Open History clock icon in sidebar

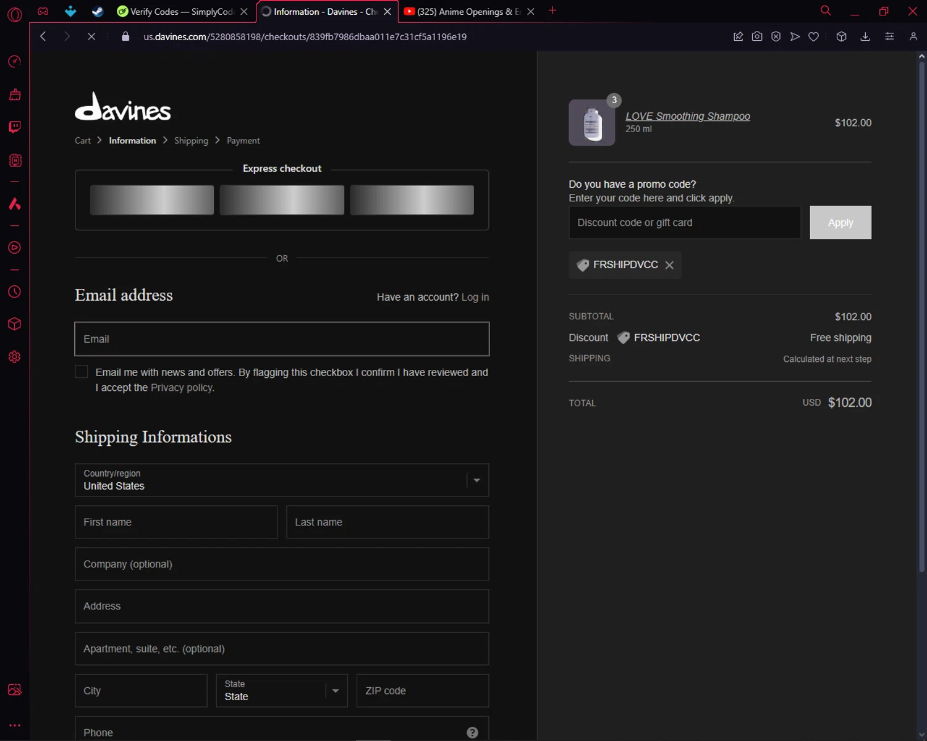point(15,291)
